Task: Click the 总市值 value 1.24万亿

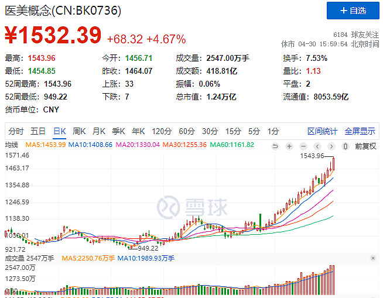Action: click(221, 97)
